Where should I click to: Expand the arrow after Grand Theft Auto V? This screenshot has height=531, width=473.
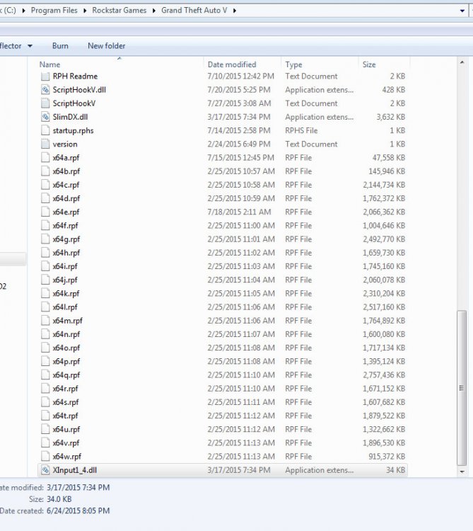(234, 11)
